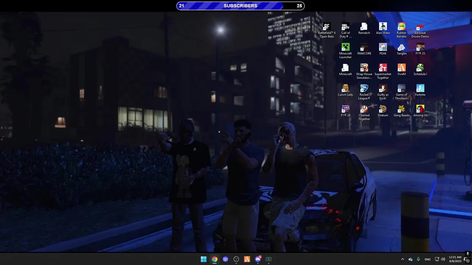The height and width of the screenshot is (265, 472).
Task: Select the Chained Together icon
Action: (364, 113)
